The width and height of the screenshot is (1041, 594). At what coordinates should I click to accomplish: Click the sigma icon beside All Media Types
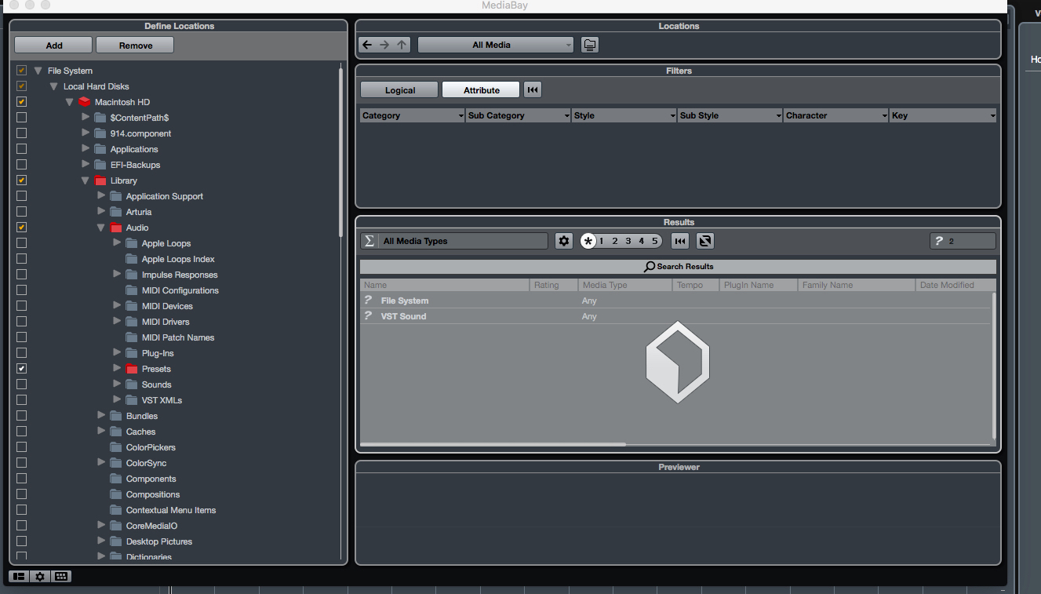point(368,241)
